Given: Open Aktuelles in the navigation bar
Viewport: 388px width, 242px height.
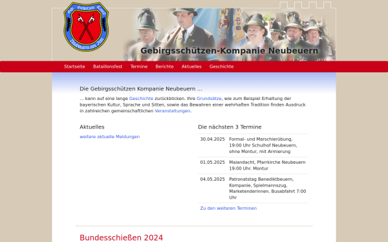Looking at the screenshot, I should (x=191, y=66).
